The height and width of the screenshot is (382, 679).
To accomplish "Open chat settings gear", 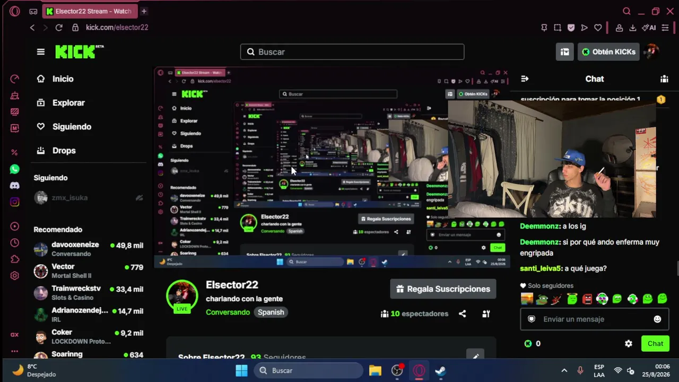I will tap(629, 344).
